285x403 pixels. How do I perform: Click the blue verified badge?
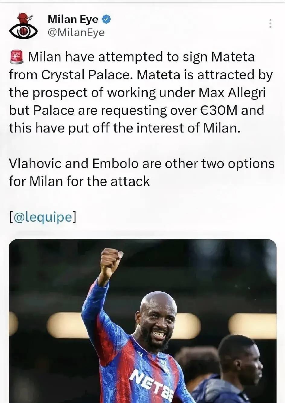(x=106, y=19)
